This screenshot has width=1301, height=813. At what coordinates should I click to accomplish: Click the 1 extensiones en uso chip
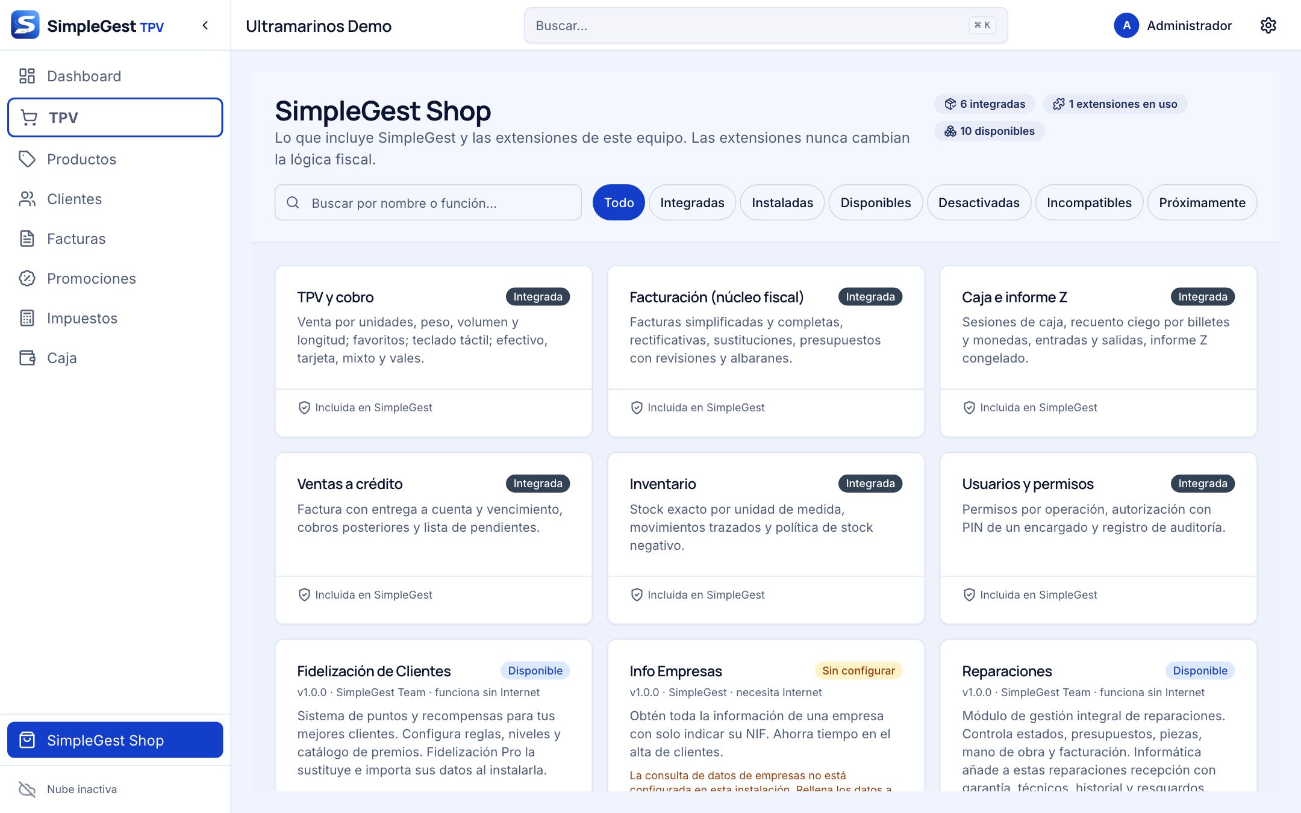pos(1115,104)
